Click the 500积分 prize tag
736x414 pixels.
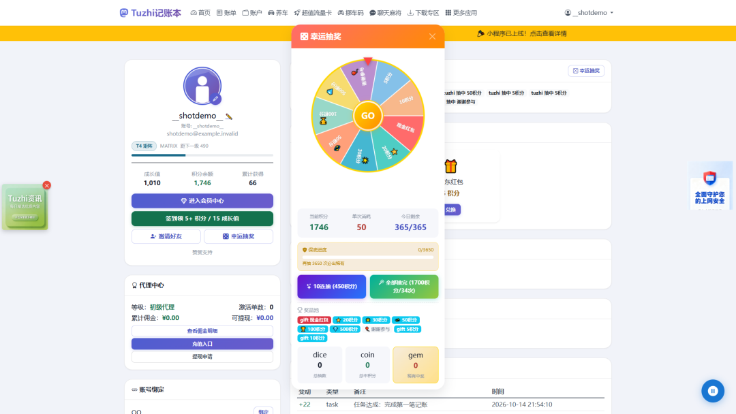tap(346, 329)
